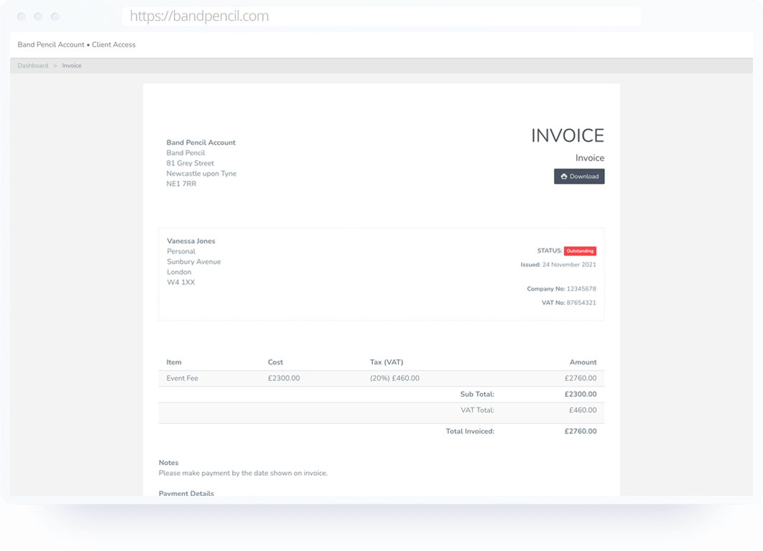The height and width of the screenshot is (551, 763).
Task: Click the Total Invoiced amount £2760.00
Action: pos(580,432)
